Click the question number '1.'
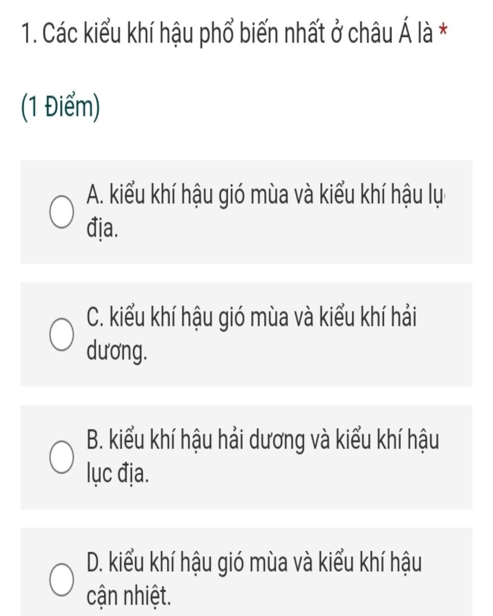 click(30, 34)
